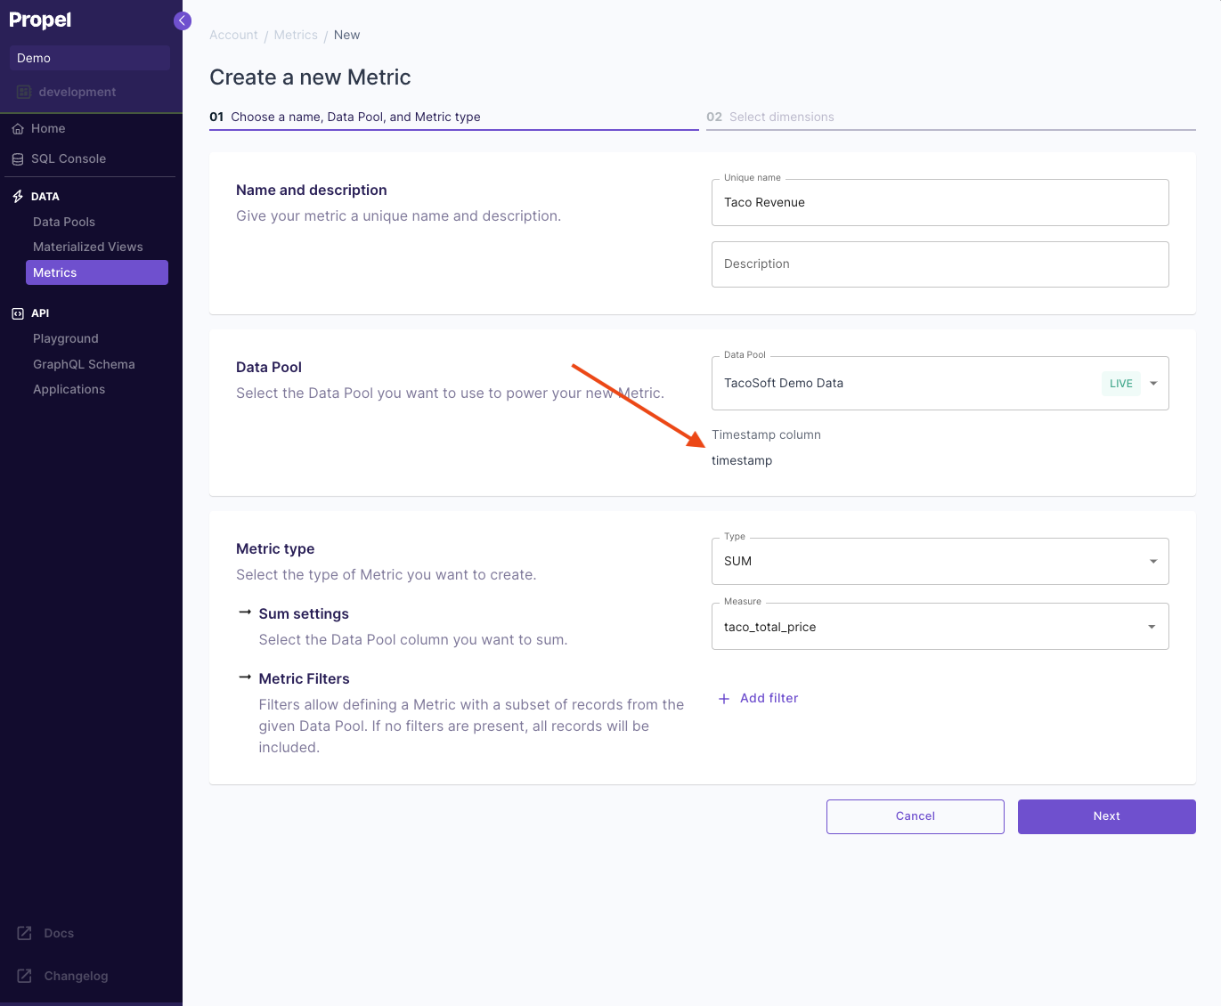The image size is (1221, 1006).
Task: Open Changelog via the external-link icon
Action: (x=25, y=976)
